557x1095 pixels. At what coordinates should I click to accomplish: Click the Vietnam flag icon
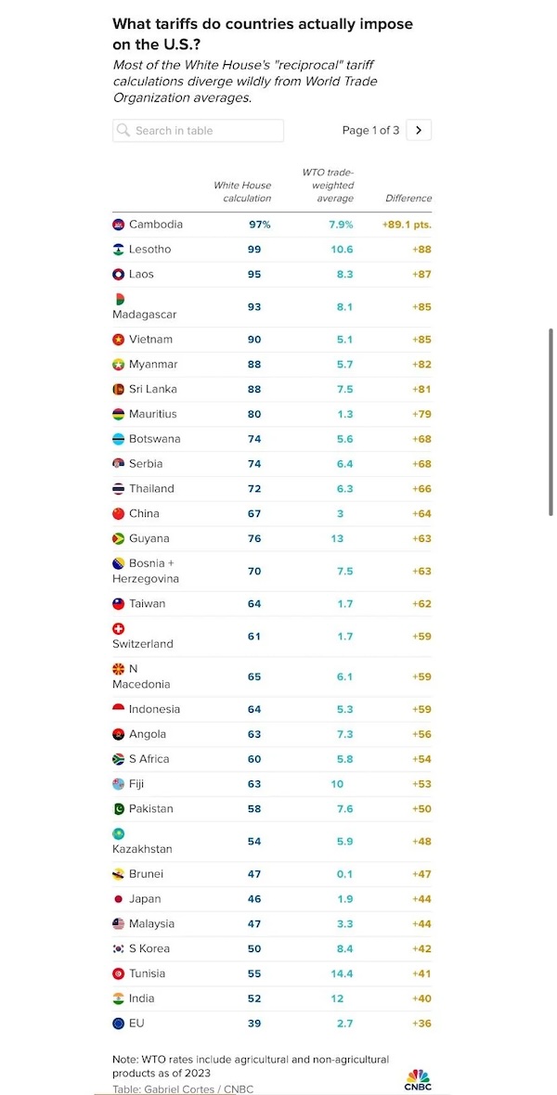(119, 340)
